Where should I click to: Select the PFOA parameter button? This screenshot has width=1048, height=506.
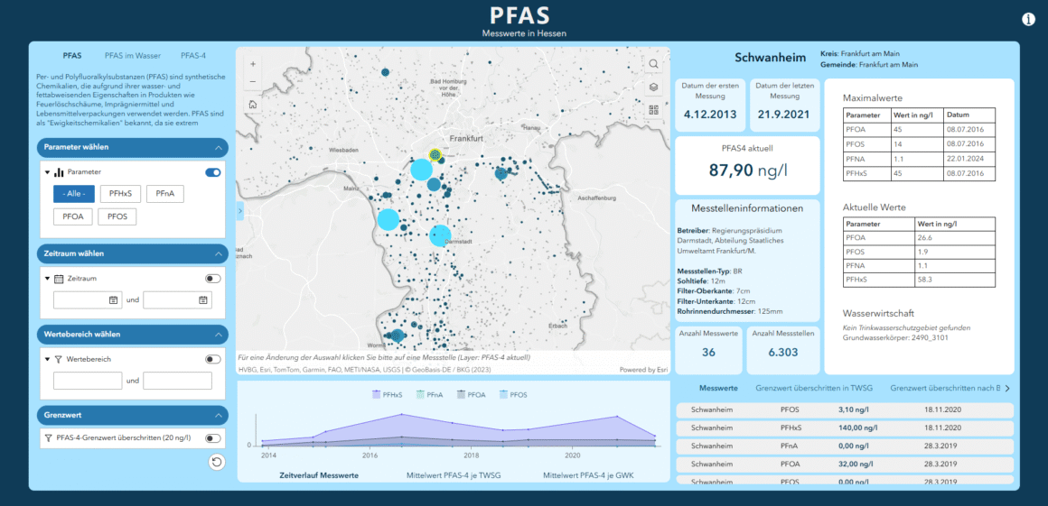click(73, 217)
